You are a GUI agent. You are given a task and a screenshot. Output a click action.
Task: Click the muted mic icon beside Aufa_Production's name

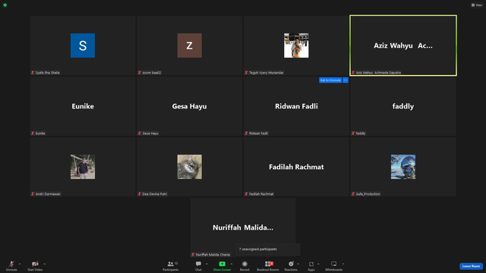353,194
